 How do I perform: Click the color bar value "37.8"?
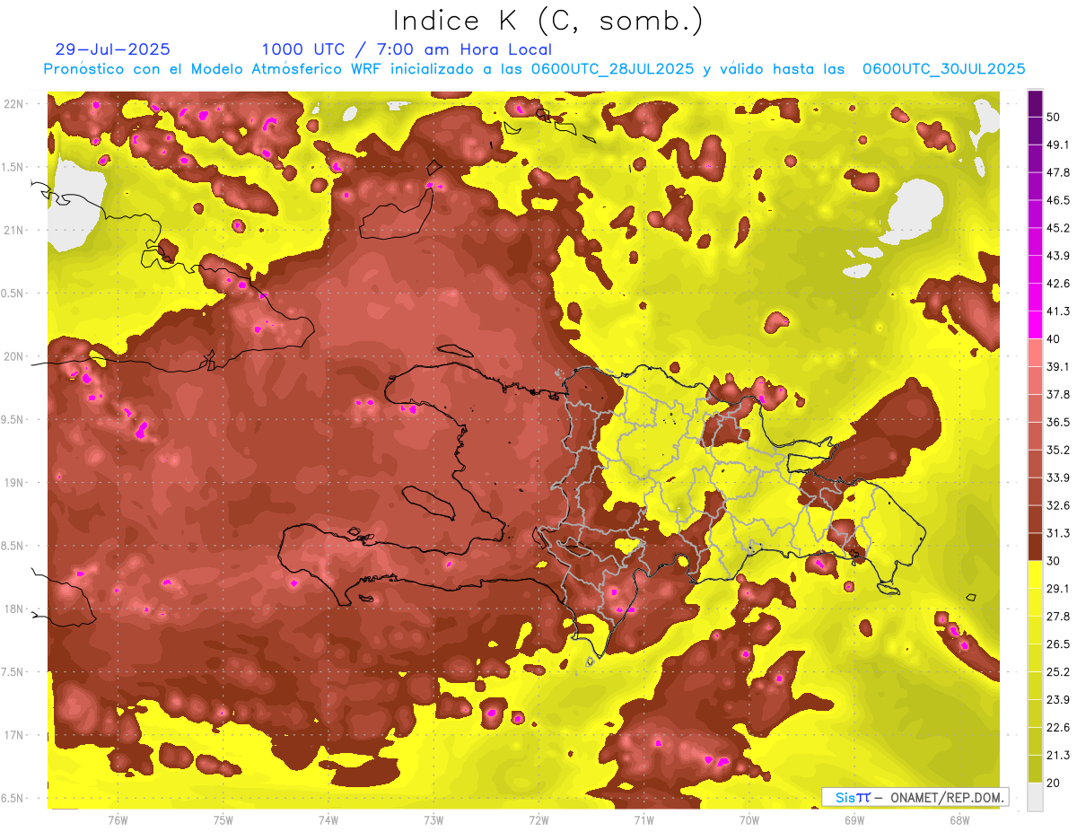point(1058,394)
